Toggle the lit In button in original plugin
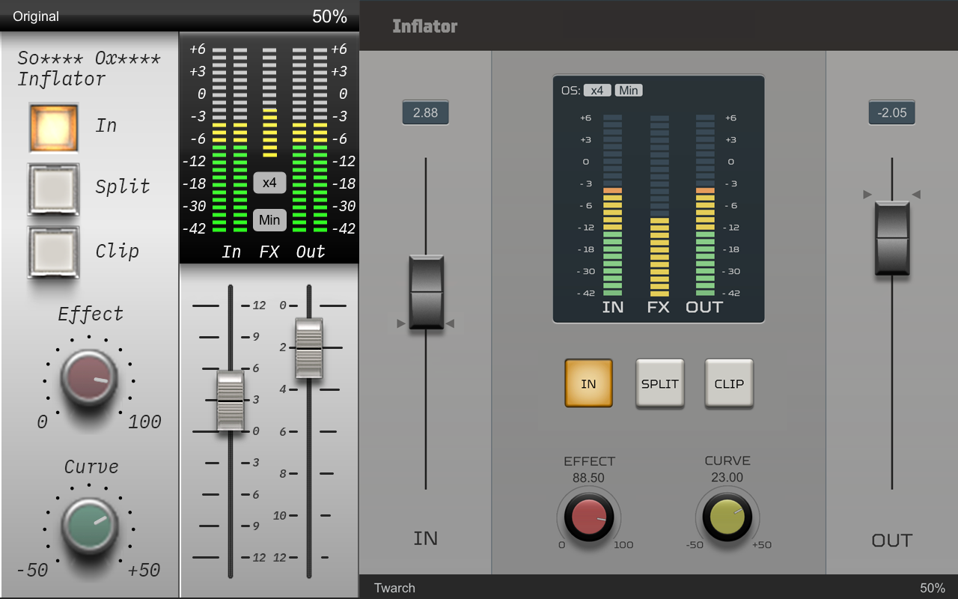The image size is (958, 599). pos(53,127)
